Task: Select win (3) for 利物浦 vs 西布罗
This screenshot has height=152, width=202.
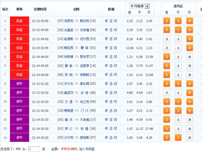Action: (x=167, y=57)
